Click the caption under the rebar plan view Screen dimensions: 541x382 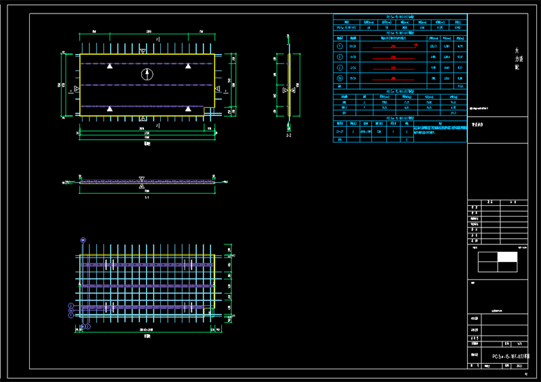pyautogui.click(x=147, y=337)
